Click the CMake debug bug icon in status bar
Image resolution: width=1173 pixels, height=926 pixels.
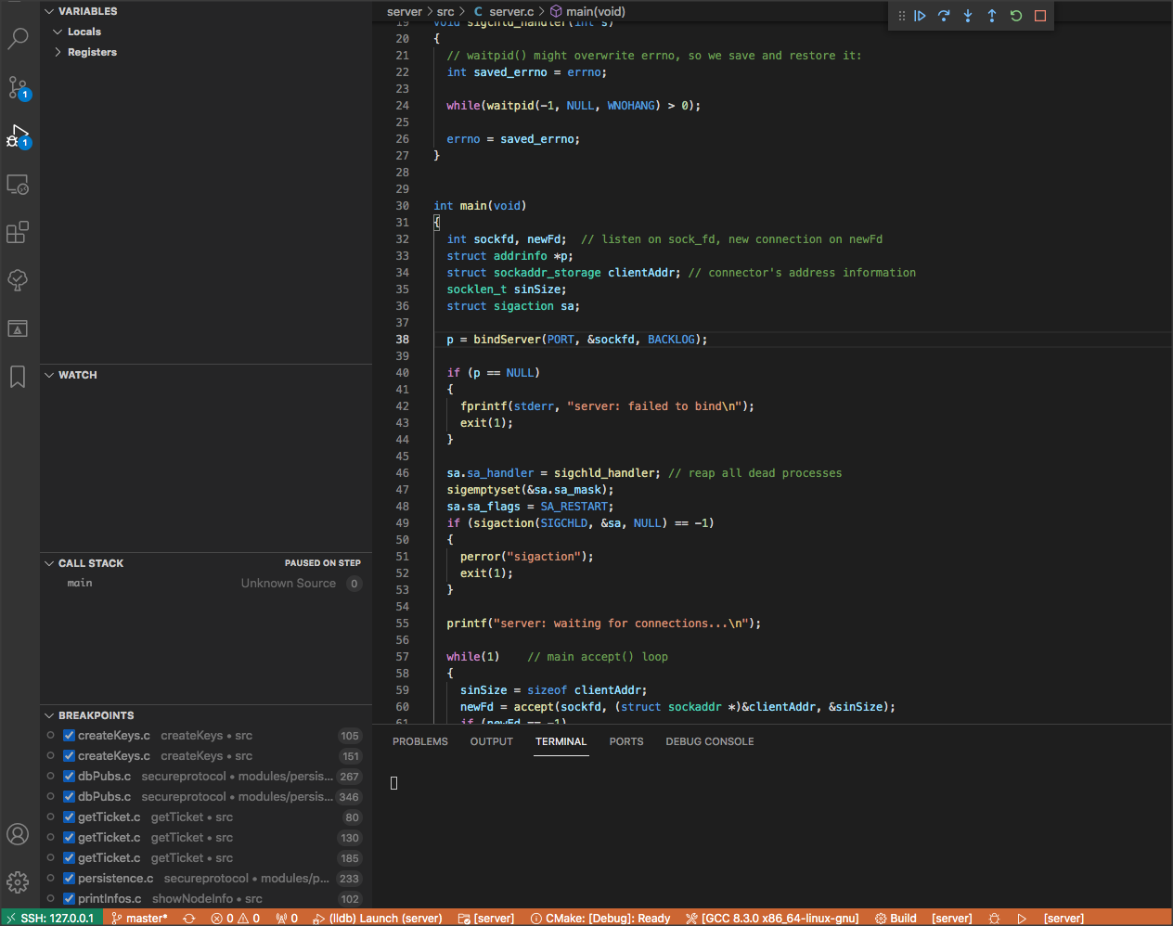995,918
